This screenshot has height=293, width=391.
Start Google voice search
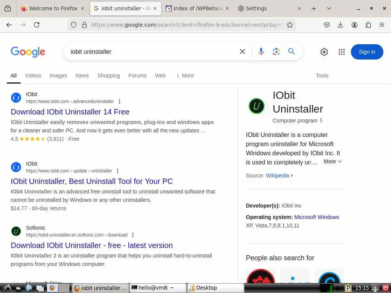(x=261, y=52)
